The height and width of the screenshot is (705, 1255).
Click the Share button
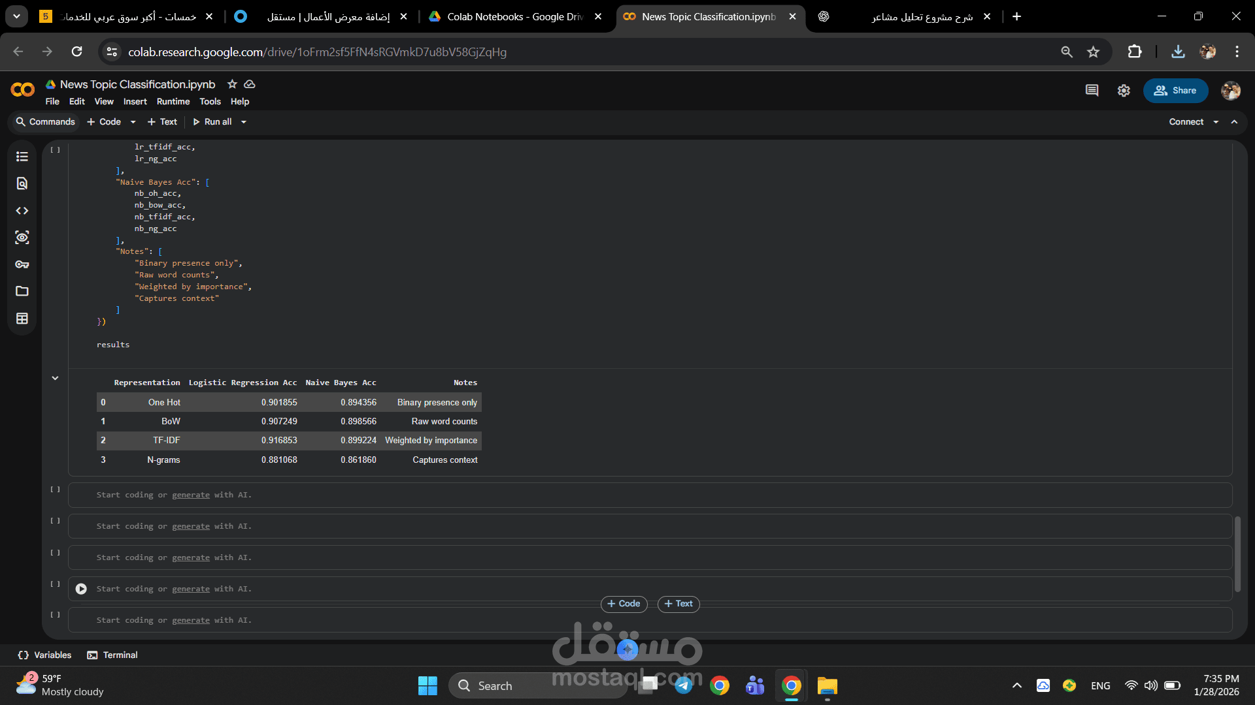click(x=1175, y=91)
